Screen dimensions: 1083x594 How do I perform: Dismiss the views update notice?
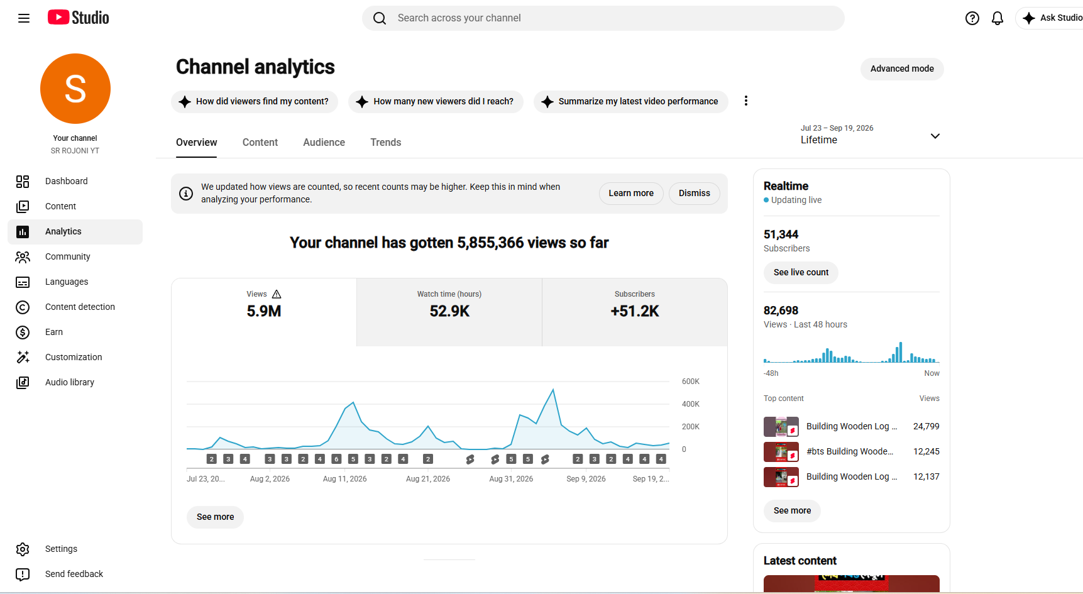tap(694, 194)
